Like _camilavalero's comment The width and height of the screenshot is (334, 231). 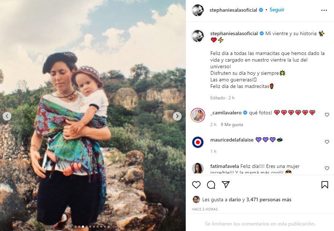point(327,115)
